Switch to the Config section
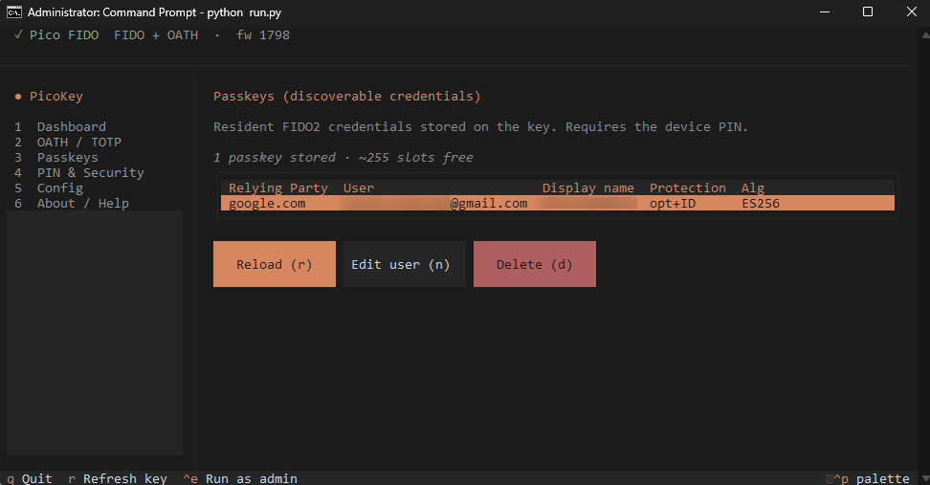 click(60, 188)
